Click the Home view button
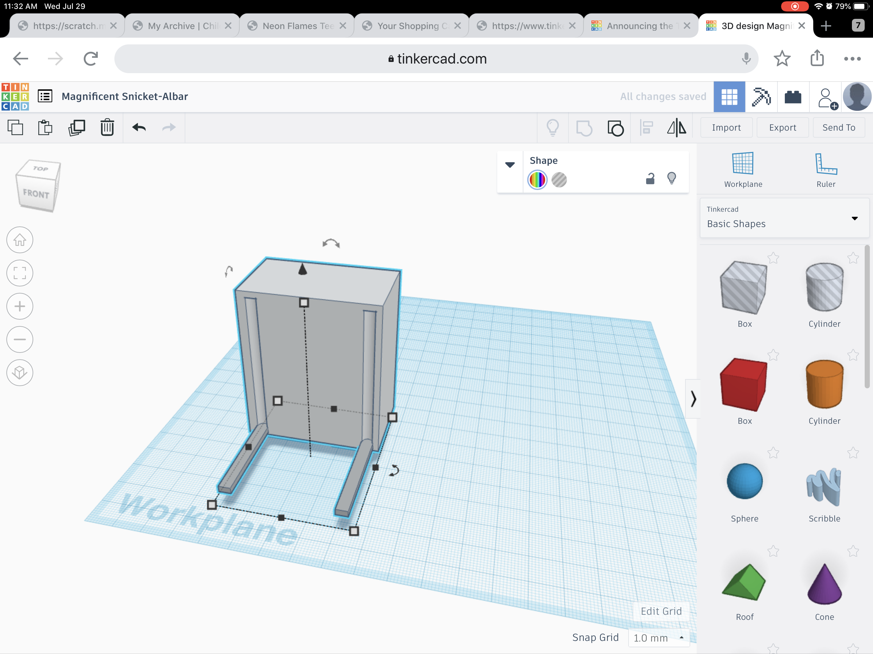 20,240
